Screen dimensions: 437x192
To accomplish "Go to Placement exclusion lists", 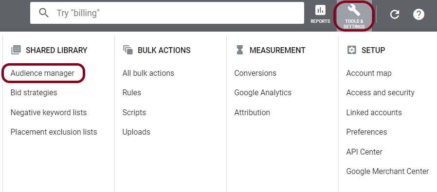I will point(54,132).
